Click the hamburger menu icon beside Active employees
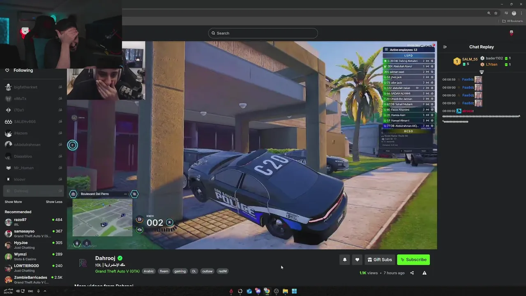Viewport: 526px width, 296px height. [386, 50]
